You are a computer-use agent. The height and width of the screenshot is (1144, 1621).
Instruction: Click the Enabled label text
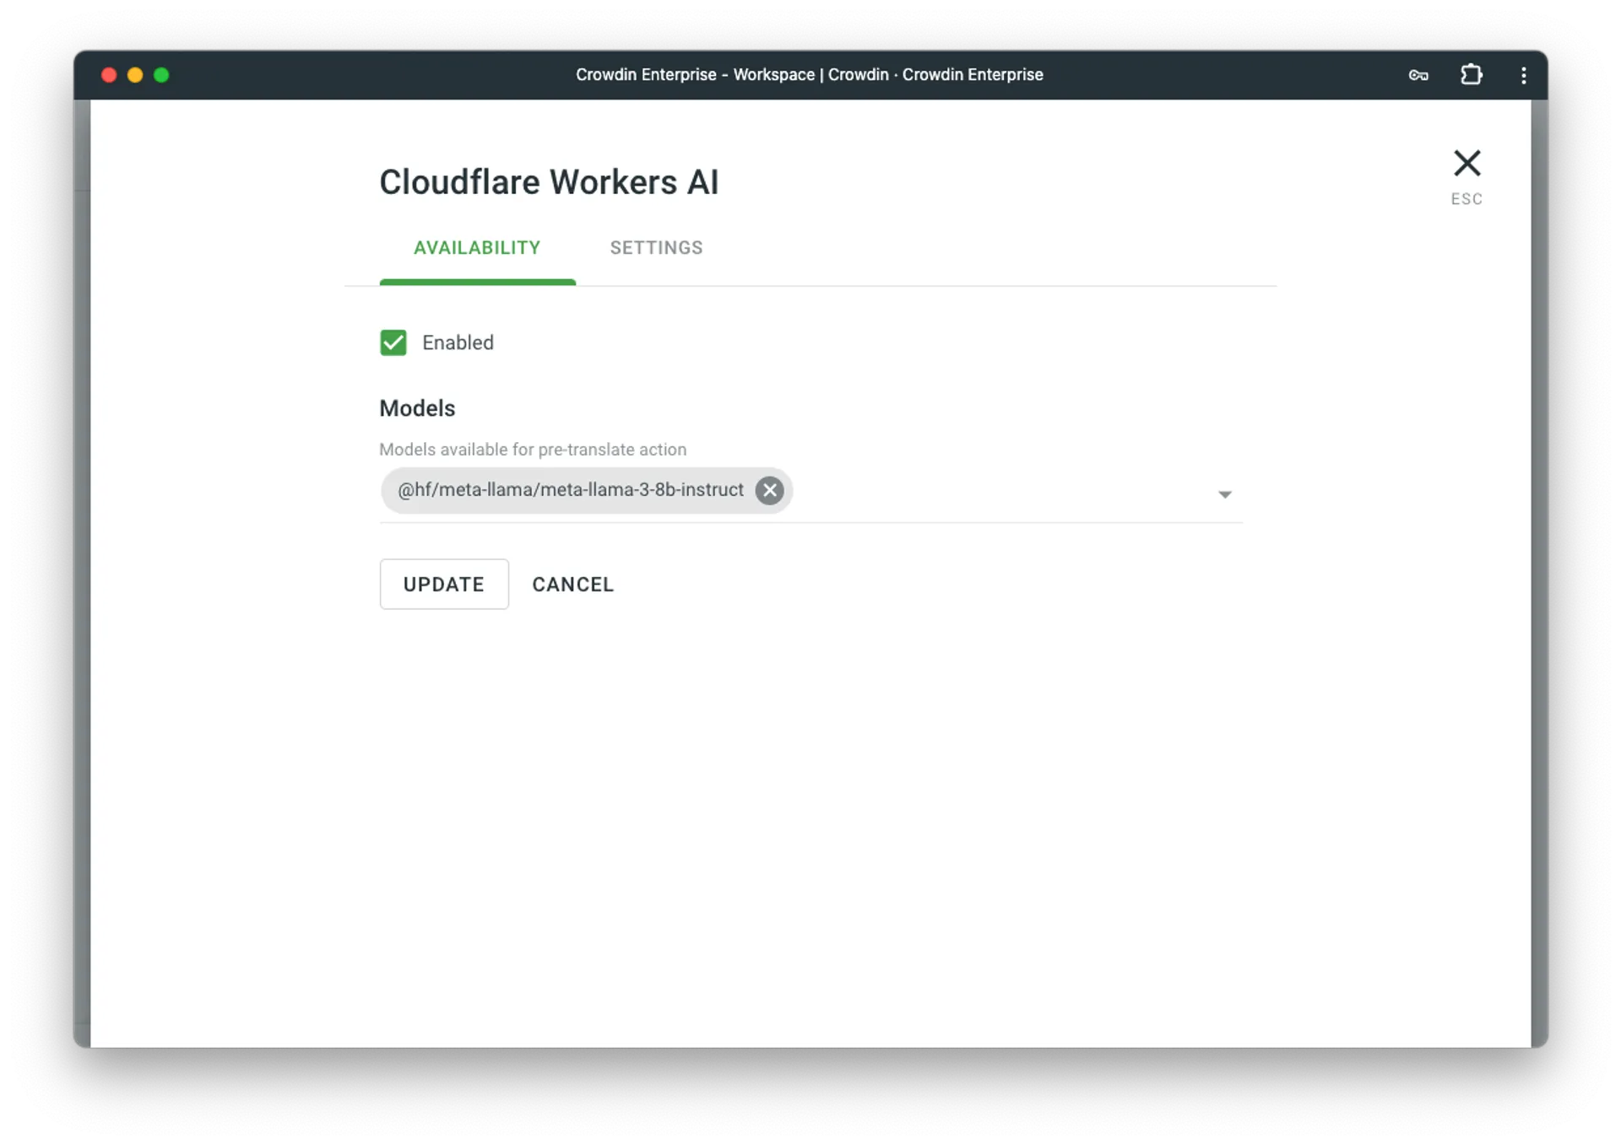[x=458, y=343]
